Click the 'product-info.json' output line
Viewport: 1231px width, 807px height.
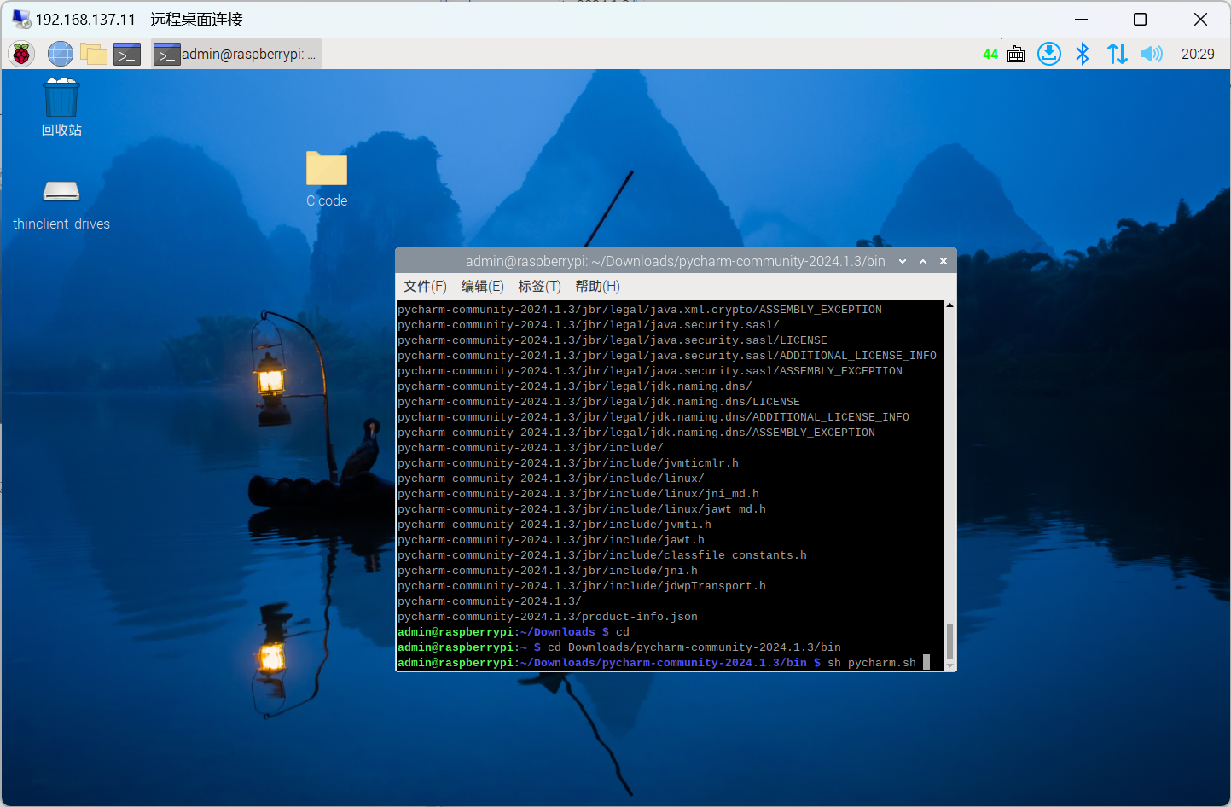tap(548, 617)
